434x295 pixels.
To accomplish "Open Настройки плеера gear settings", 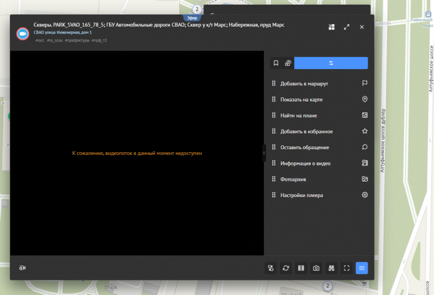I will (x=320, y=195).
